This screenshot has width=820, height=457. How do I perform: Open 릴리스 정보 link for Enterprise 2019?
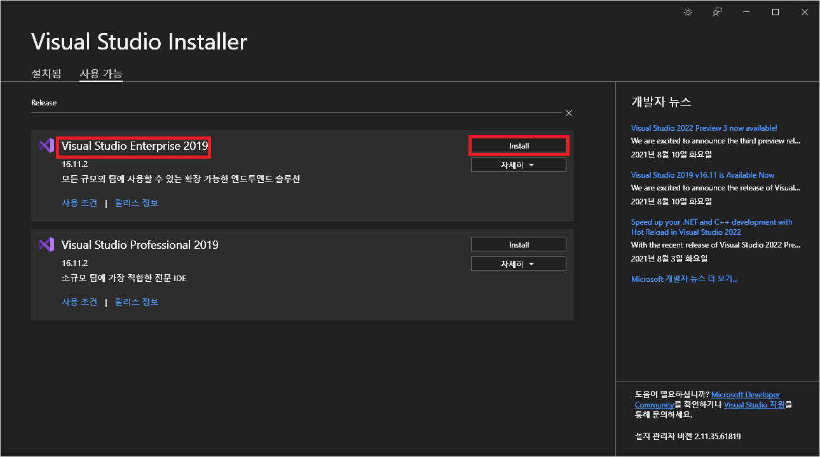137,203
